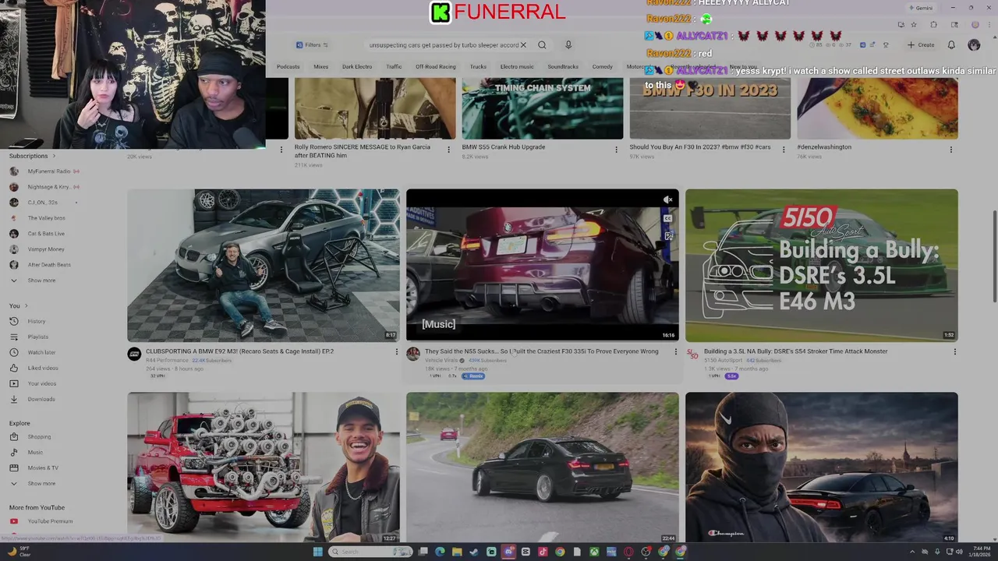998x561 pixels.
Task: Start voice search with microphone
Action: [x=568, y=45]
